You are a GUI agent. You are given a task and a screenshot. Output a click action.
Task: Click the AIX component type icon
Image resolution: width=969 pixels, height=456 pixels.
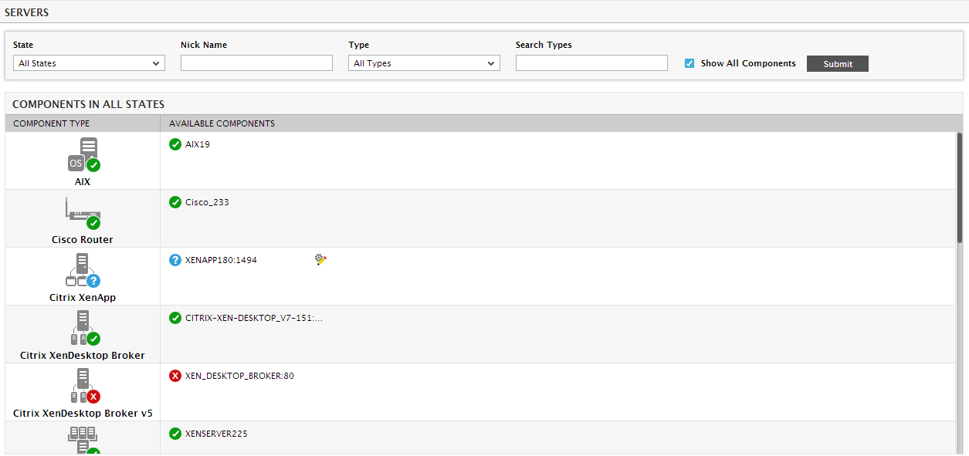[x=83, y=155]
